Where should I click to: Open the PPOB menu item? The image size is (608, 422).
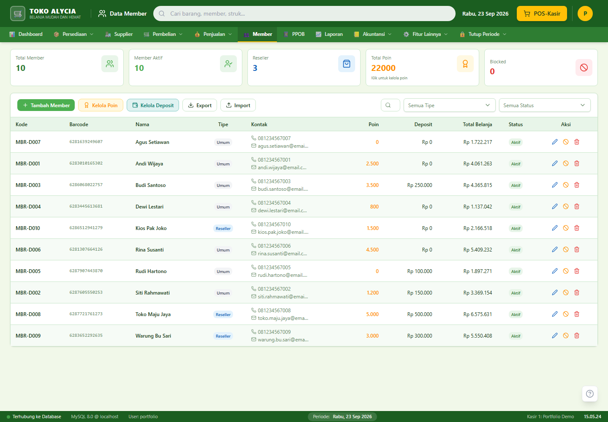pos(294,34)
